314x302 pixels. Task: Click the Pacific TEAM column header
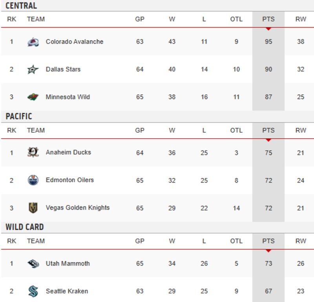pyautogui.click(x=36, y=130)
